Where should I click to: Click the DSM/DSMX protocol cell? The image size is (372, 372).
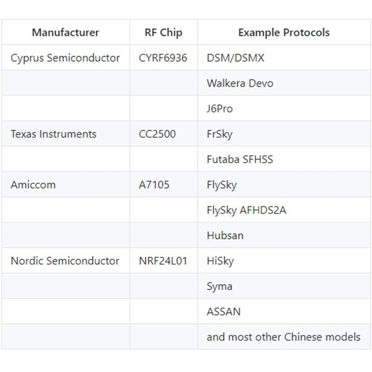(235, 58)
